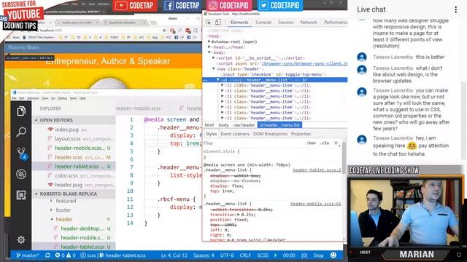Switch to the Network tab in DevTools
The height and width of the screenshot is (262, 467).
309,23
